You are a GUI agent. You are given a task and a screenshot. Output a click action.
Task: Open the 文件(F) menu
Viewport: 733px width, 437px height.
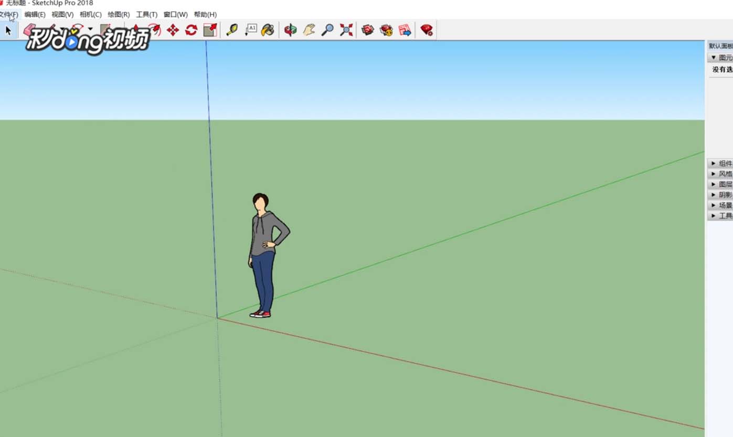coord(9,15)
